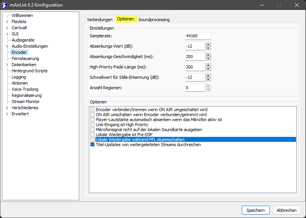Expand the Verschiedenes tree node
This screenshot has width=306, height=218.
pyautogui.click(x=7, y=108)
